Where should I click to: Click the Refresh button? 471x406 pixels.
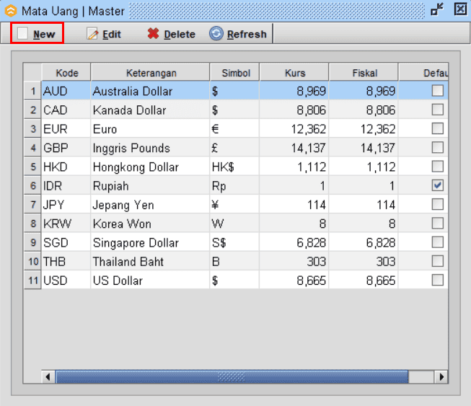(x=238, y=34)
